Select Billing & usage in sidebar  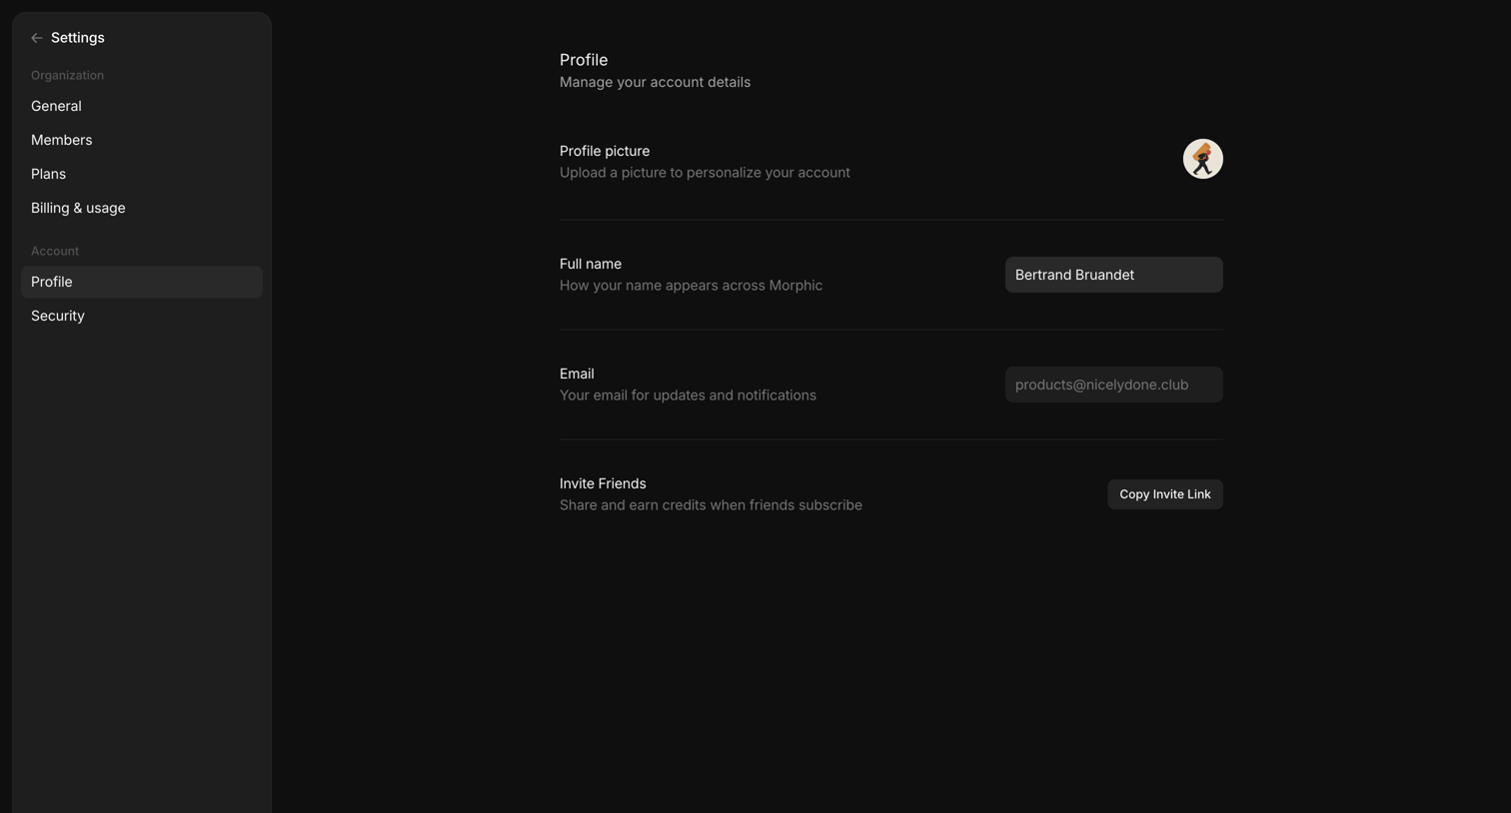click(141, 208)
